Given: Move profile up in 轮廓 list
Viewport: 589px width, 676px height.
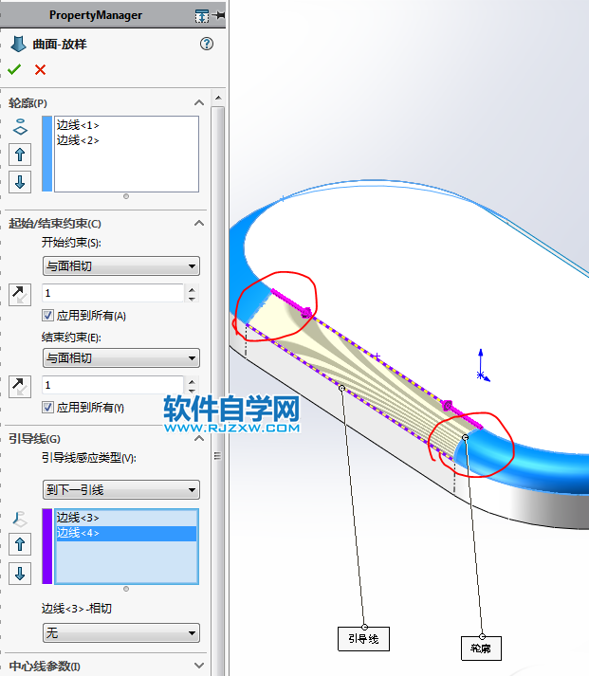Looking at the screenshot, I should (x=20, y=155).
